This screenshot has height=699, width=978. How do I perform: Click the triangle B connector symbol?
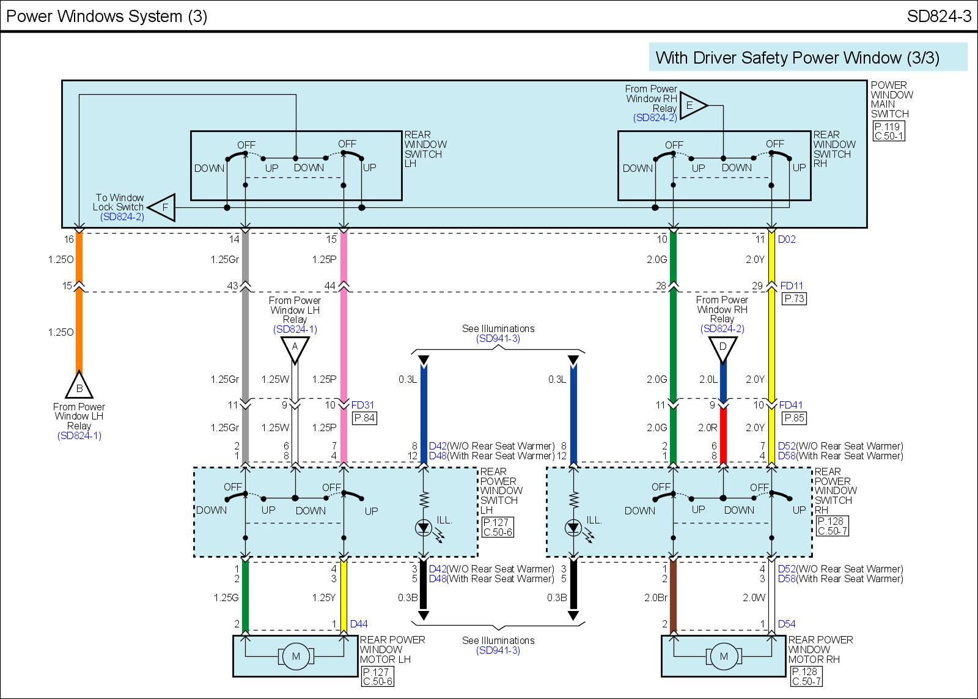point(79,386)
